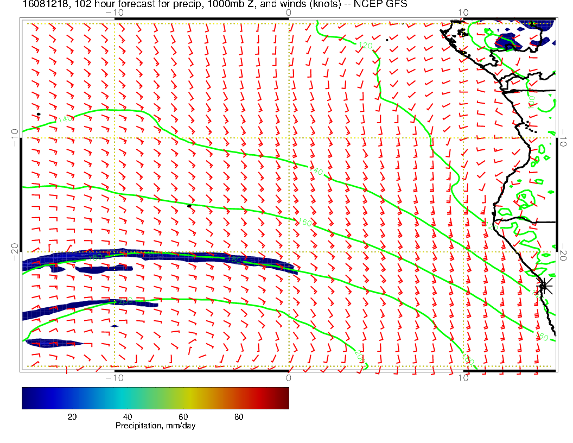Screen dimensions: 573x443
Task: Click the small black island dot near map center
Action: pos(189,206)
